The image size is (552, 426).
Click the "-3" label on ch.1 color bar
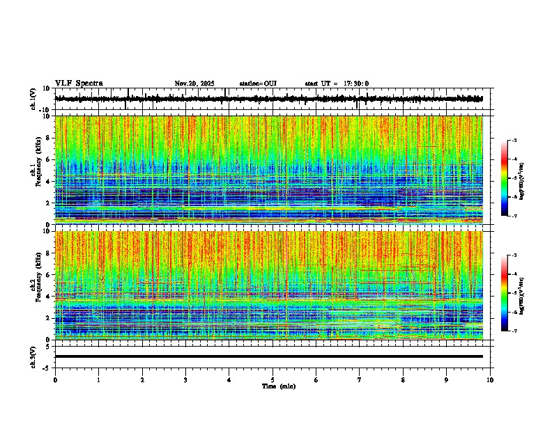click(x=514, y=141)
